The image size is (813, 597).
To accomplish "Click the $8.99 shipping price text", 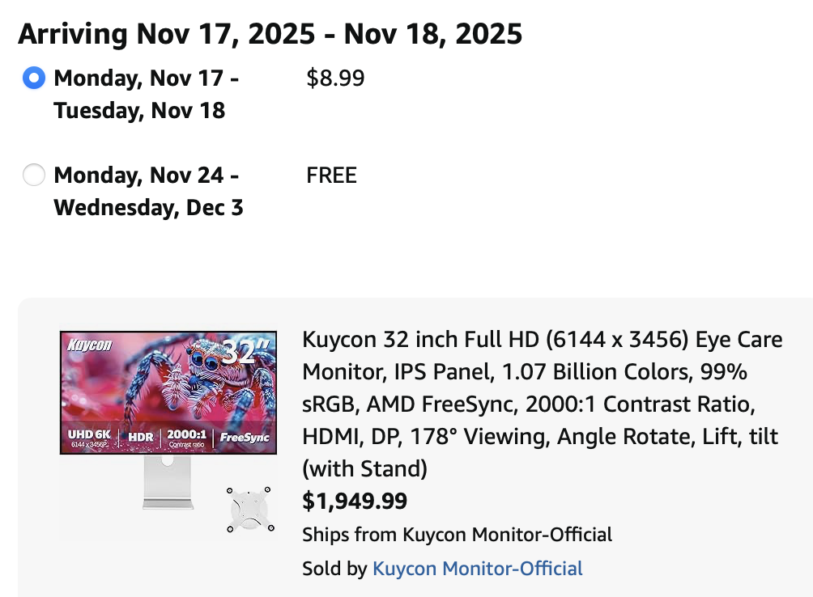I will [x=335, y=78].
